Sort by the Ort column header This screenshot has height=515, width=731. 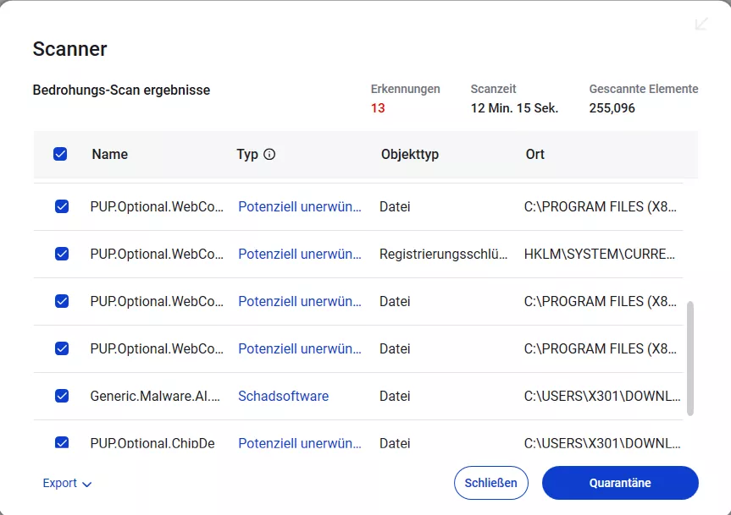point(534,155)
